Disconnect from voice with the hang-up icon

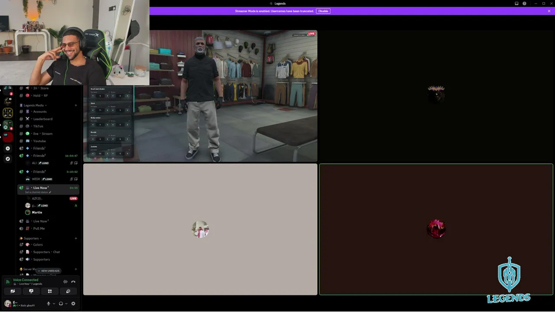73,282
